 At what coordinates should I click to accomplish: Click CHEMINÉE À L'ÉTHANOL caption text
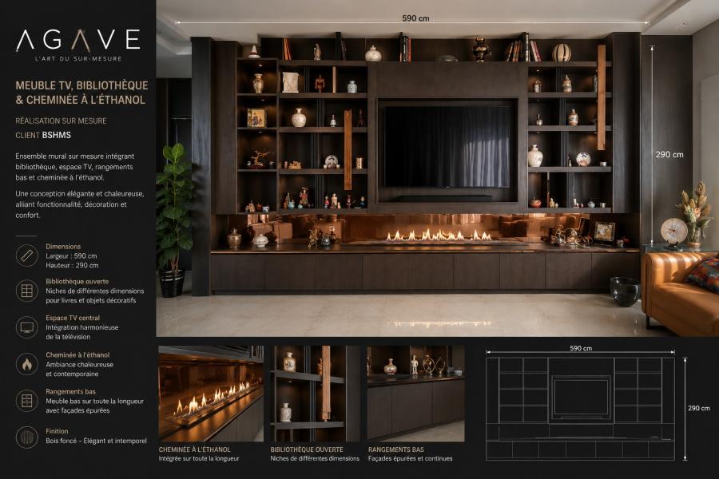click(x=194, y=449)
